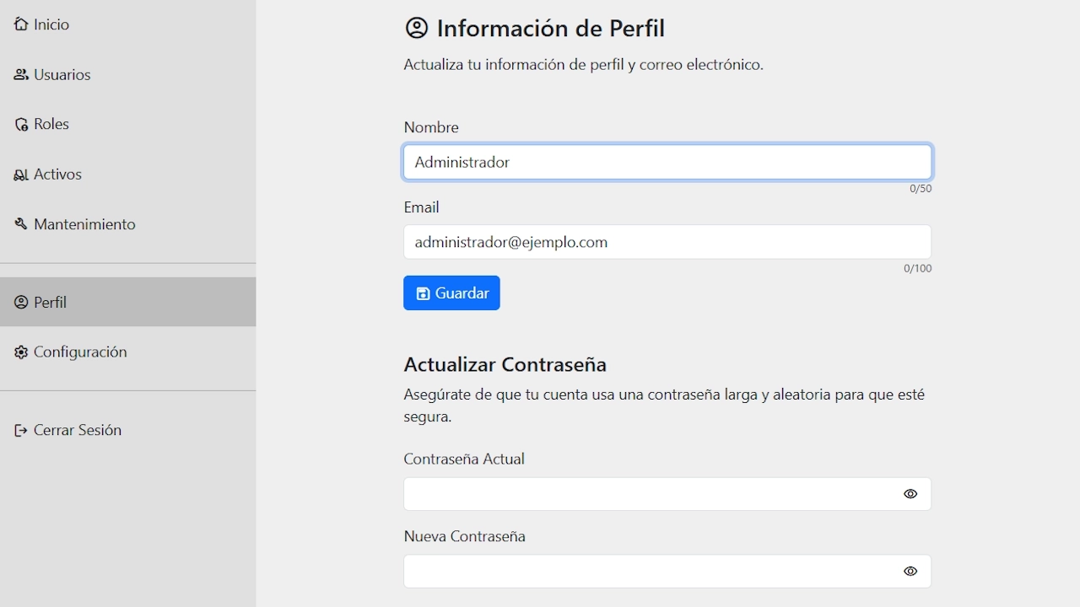Click the save disk icon inside Guardar
The height and width of the screenshot is (607, 1080).
coord(422,293)
